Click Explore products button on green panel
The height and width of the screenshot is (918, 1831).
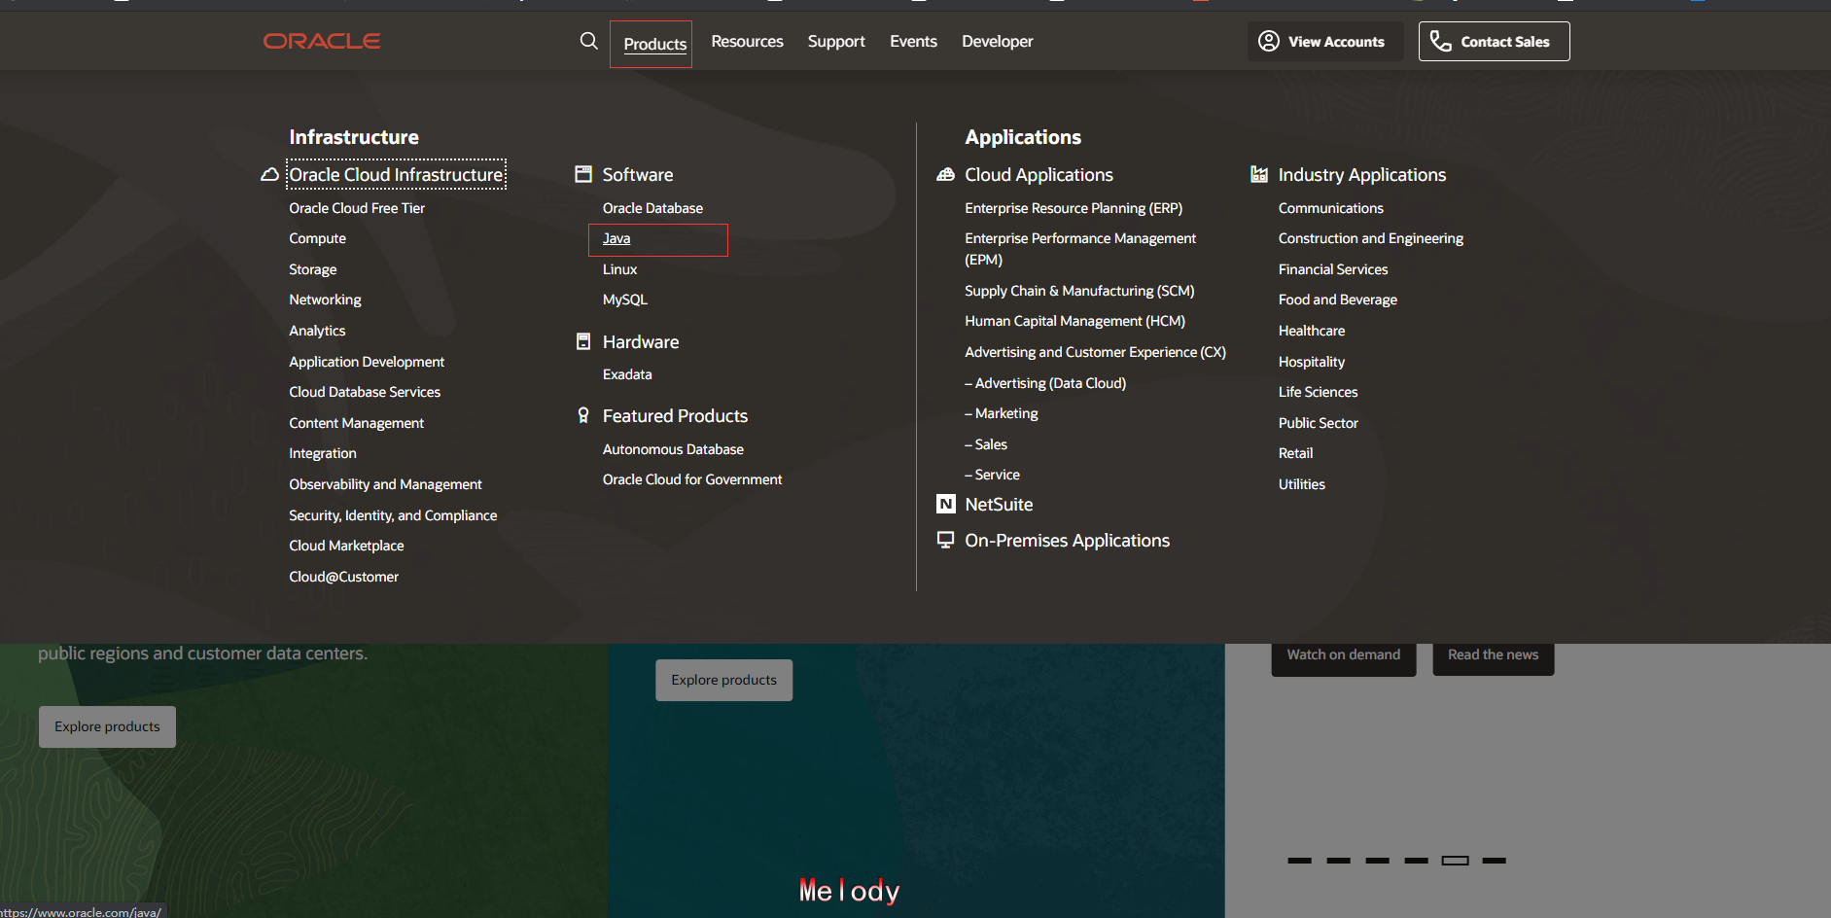107,726
